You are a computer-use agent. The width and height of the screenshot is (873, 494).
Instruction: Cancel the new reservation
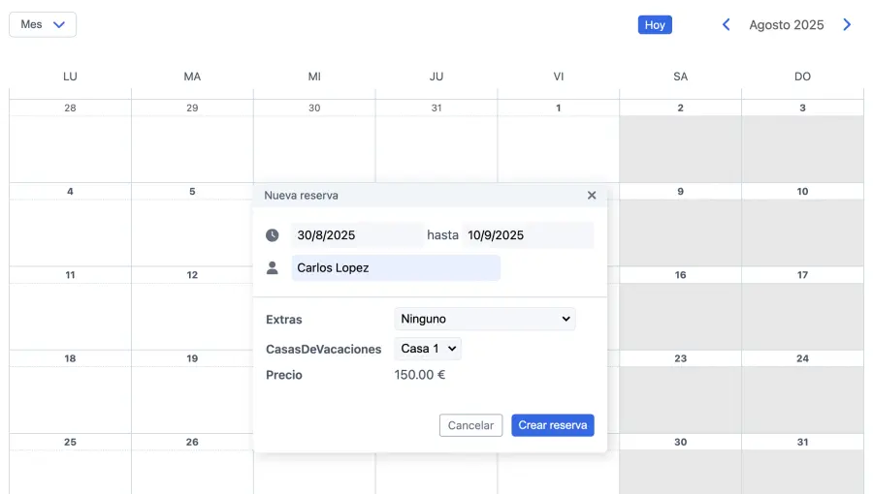pyautogui.click(x=470, y=425)
